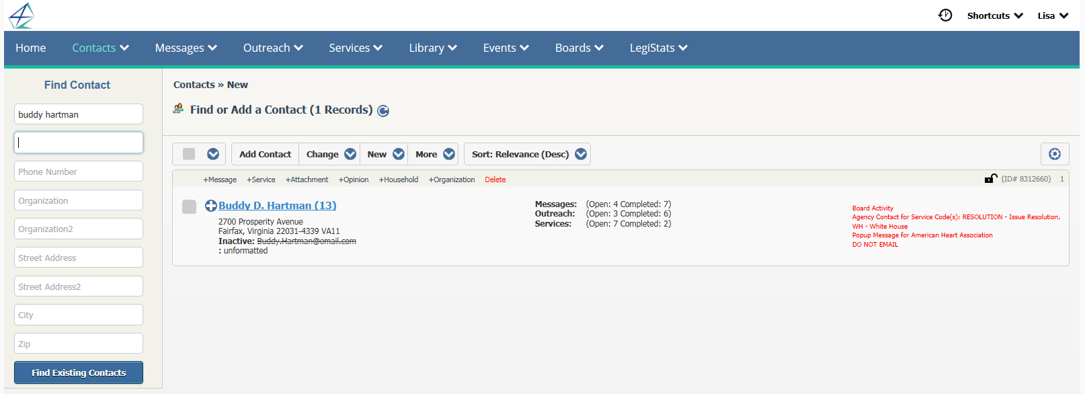This screenshot has width=1085, height=394.
Task: Open the Messages menu
Action: [186, 48]
